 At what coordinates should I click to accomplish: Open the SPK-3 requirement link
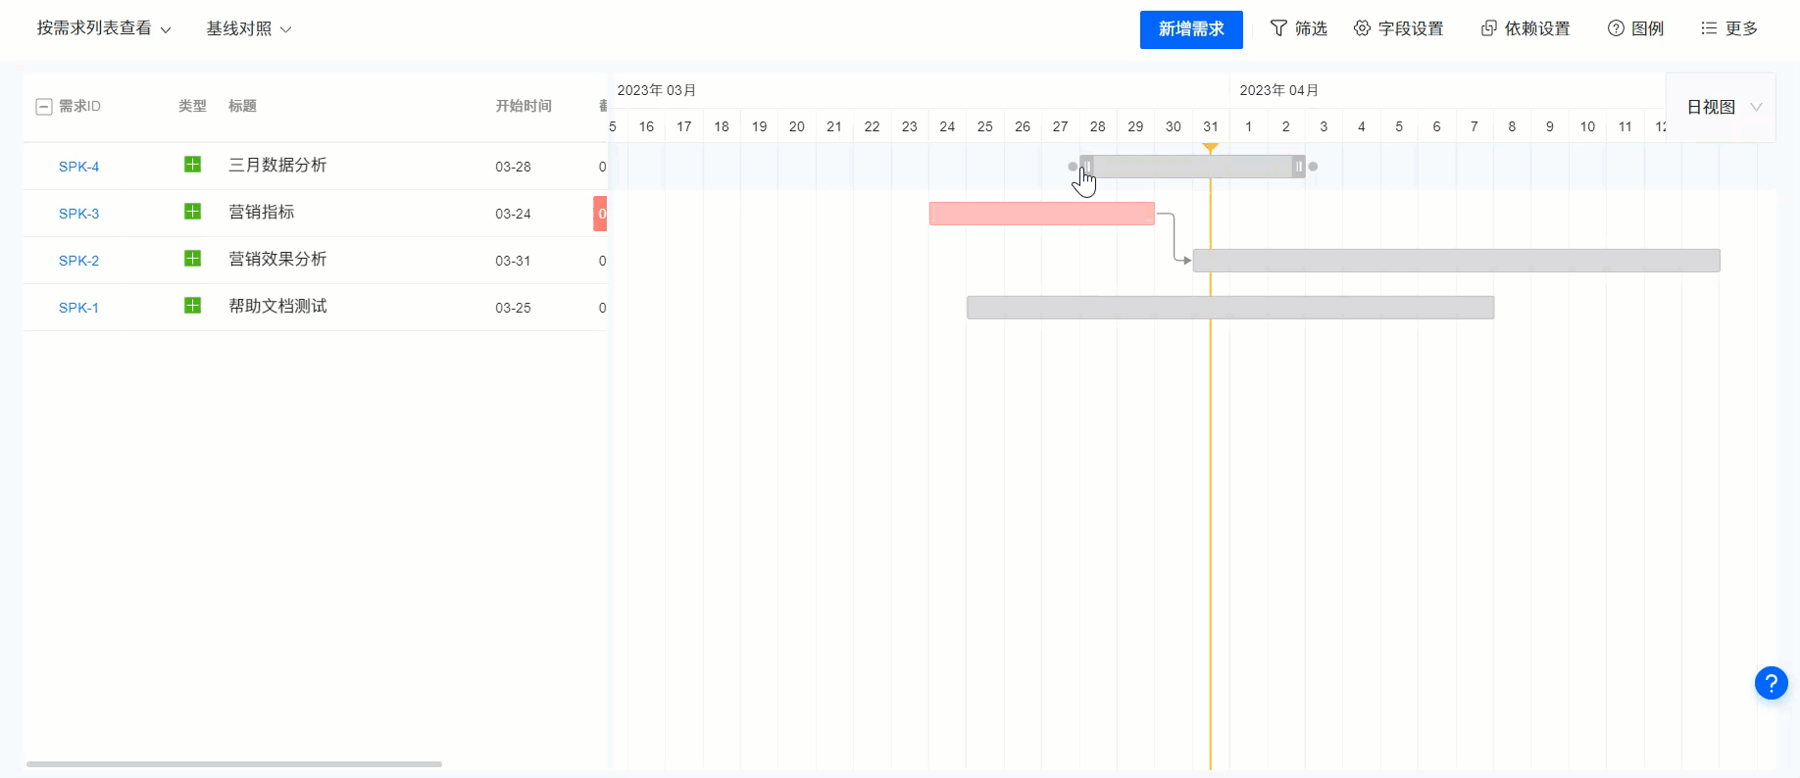[78, 214]
